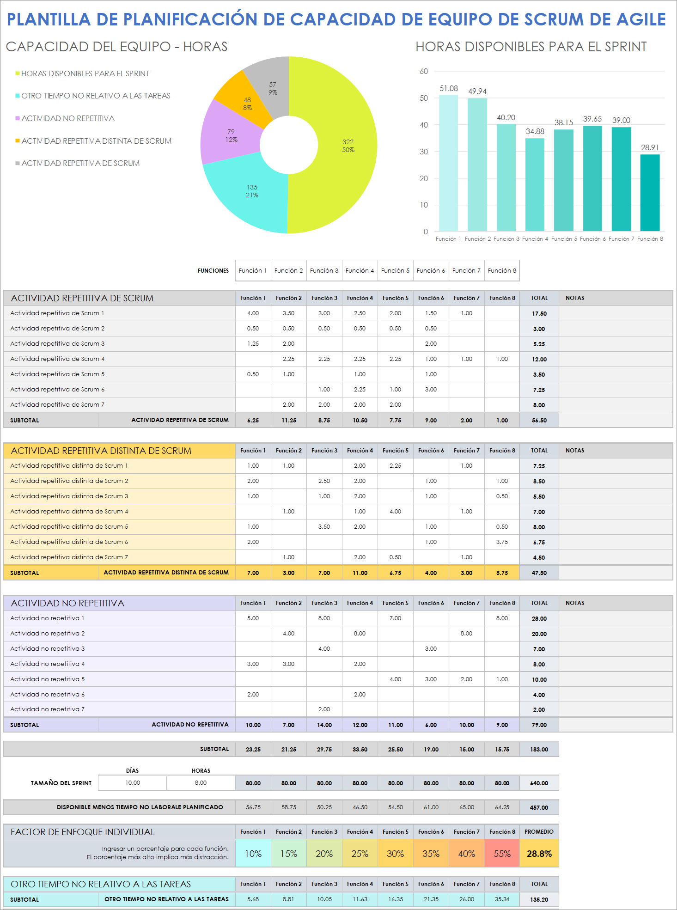Select the 57 9% donut slice
The image size is (677, 910).
273,88
